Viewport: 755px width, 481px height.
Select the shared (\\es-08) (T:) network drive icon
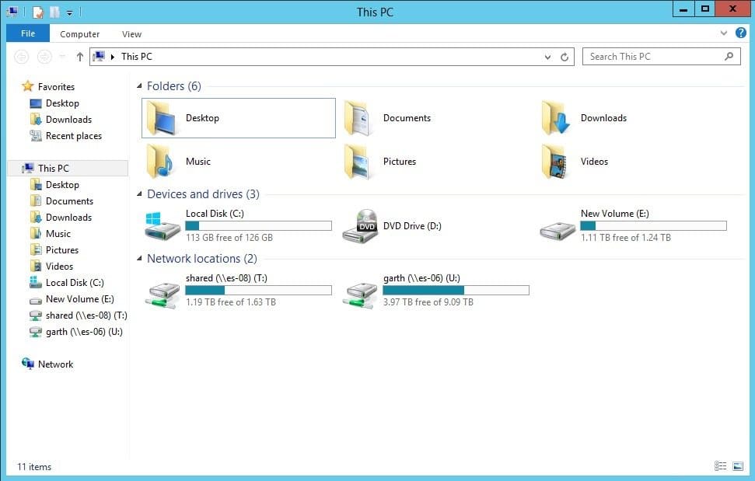click(x=163, y=295)
